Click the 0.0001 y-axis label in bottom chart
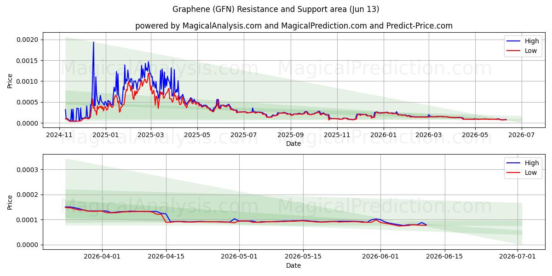552x276 pixels. (28, 220)
